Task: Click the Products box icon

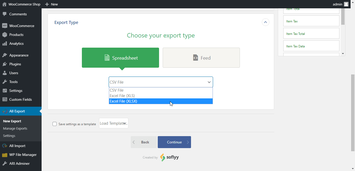Action: tap(4, 35)
